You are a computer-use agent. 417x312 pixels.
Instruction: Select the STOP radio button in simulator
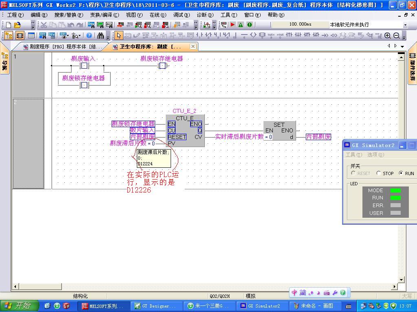coord(379,173)
